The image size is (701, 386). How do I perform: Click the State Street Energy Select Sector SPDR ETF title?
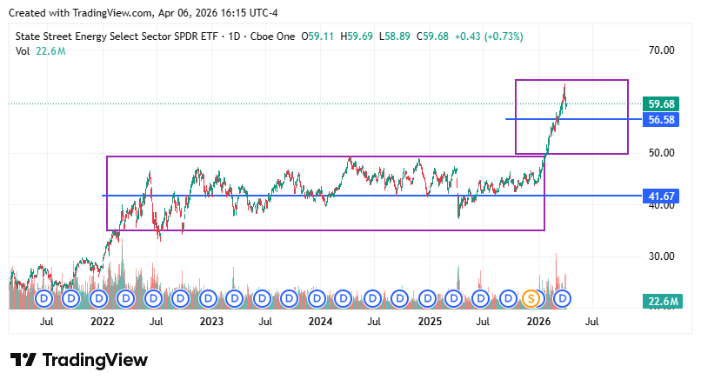(117, 37)
